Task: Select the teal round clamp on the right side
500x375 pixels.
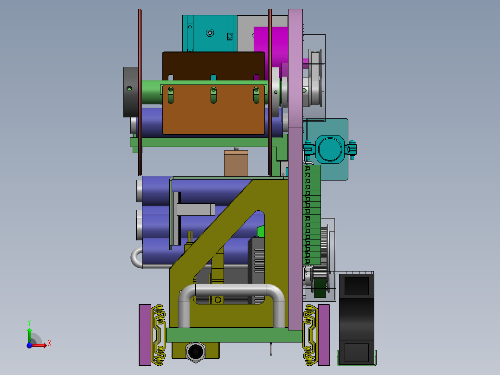Action: click(x=330, y=149)
